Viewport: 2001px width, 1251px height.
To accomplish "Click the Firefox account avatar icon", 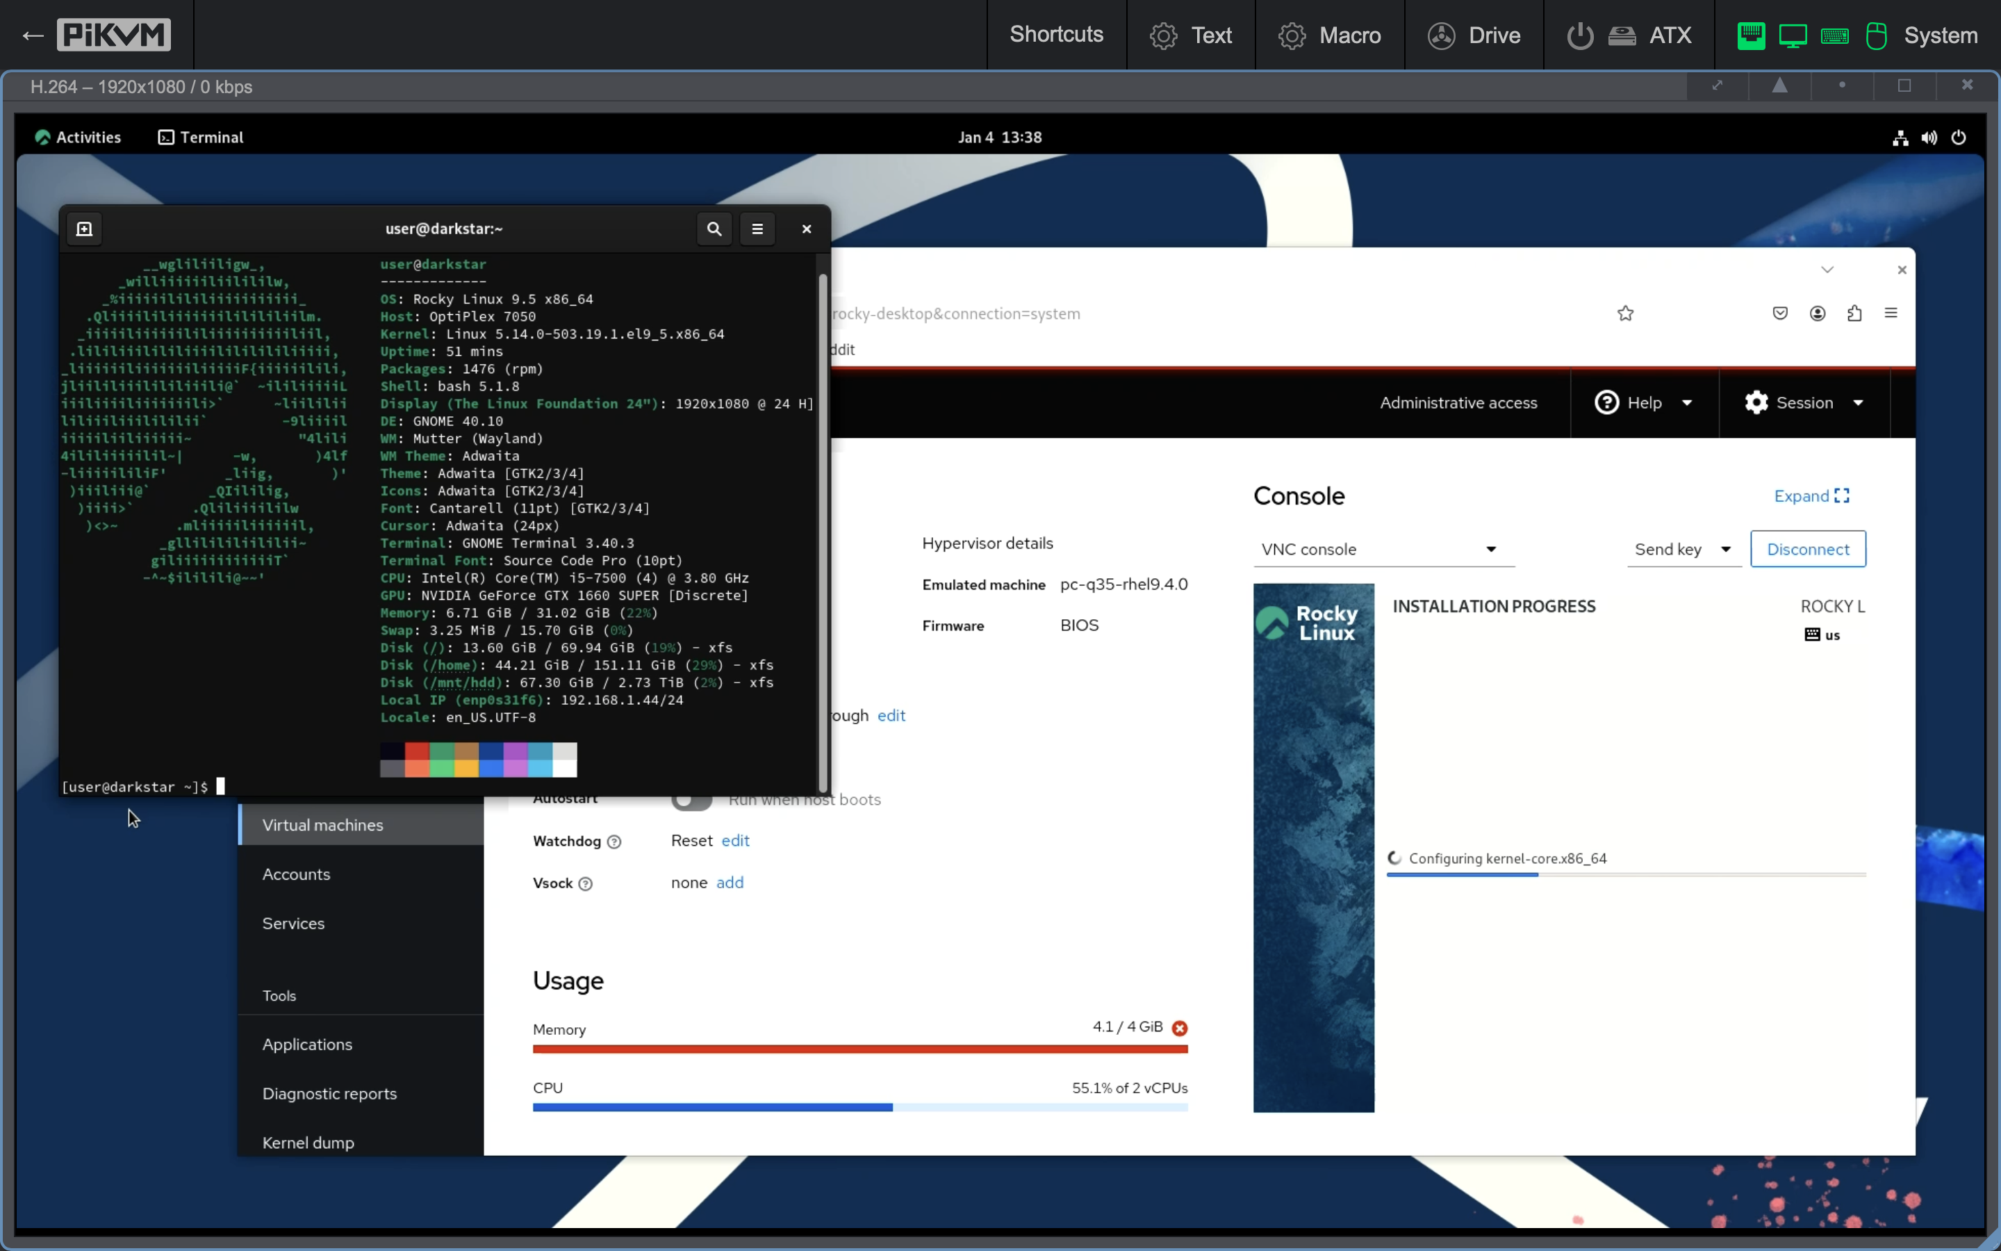I will tap(1818, 313).
